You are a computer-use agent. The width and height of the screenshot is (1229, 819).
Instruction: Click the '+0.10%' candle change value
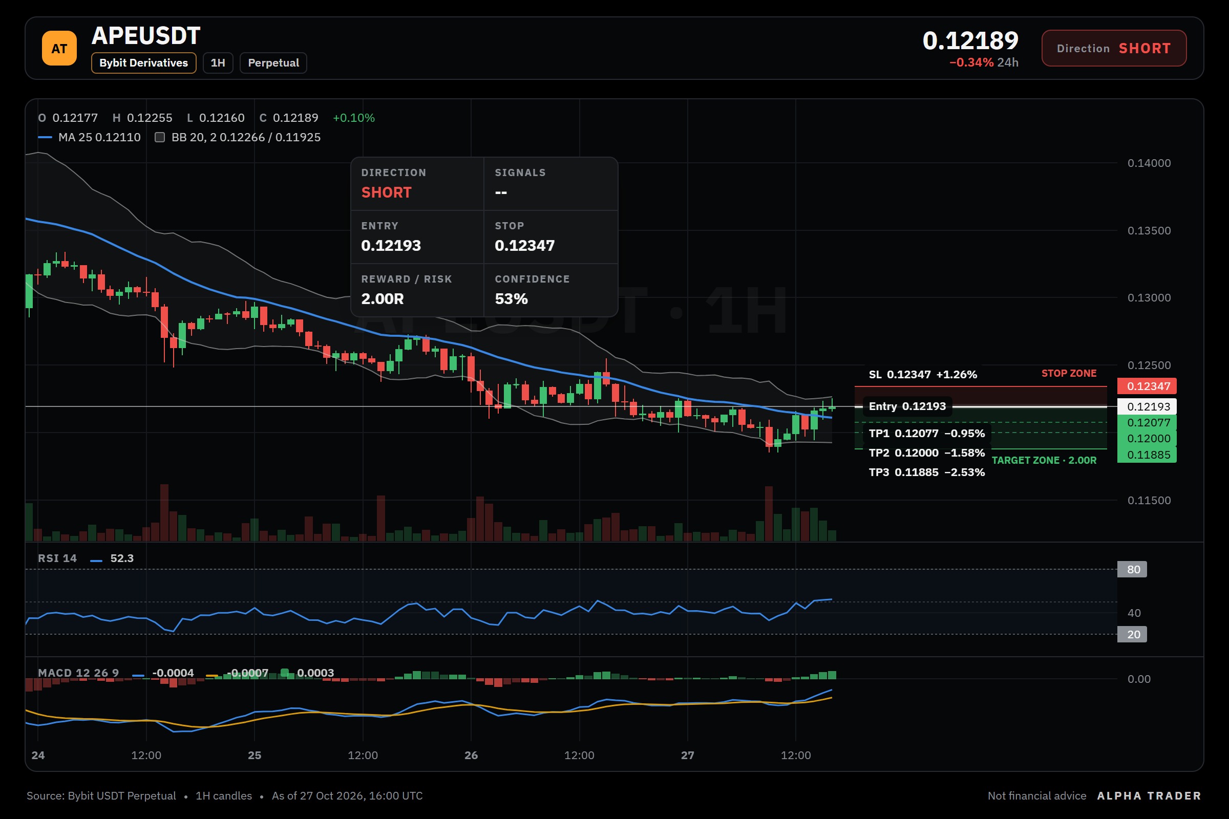coord(354,118)
